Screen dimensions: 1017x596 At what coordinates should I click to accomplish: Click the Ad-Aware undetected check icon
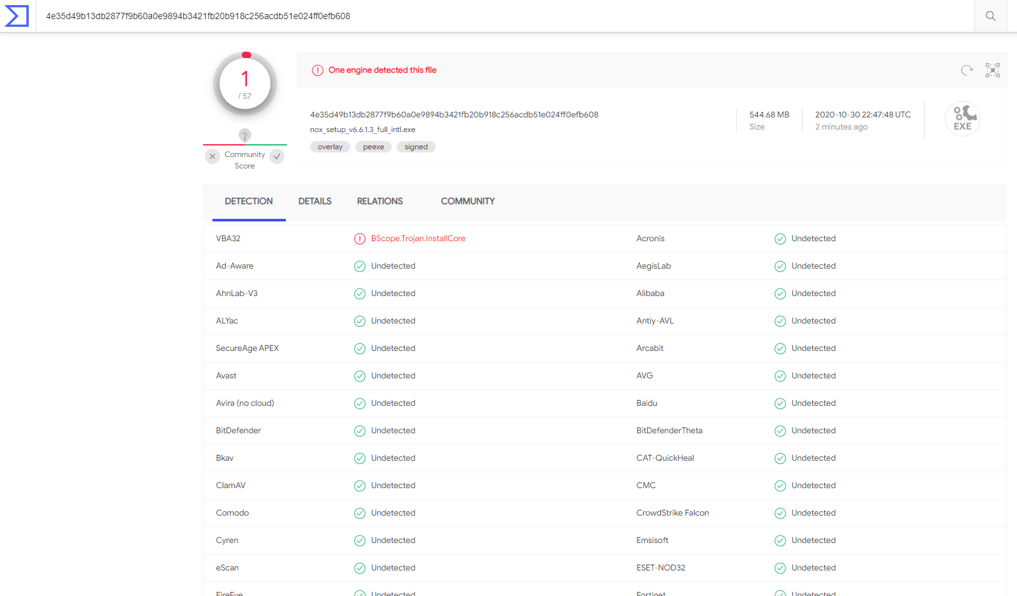(360, 266)
